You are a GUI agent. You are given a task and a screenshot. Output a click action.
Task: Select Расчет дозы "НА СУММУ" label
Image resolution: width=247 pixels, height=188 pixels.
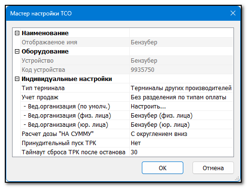click(x=57, y=134)
